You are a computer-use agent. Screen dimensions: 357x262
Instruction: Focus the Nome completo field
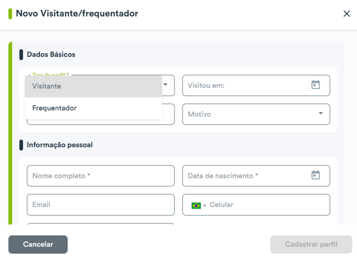(101, 176)
